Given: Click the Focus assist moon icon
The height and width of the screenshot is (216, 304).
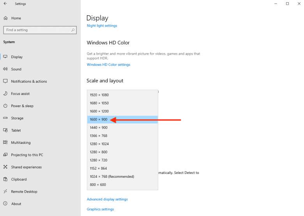Looking at the screenshot, I should pyautogui.click(x=5, y=94).
